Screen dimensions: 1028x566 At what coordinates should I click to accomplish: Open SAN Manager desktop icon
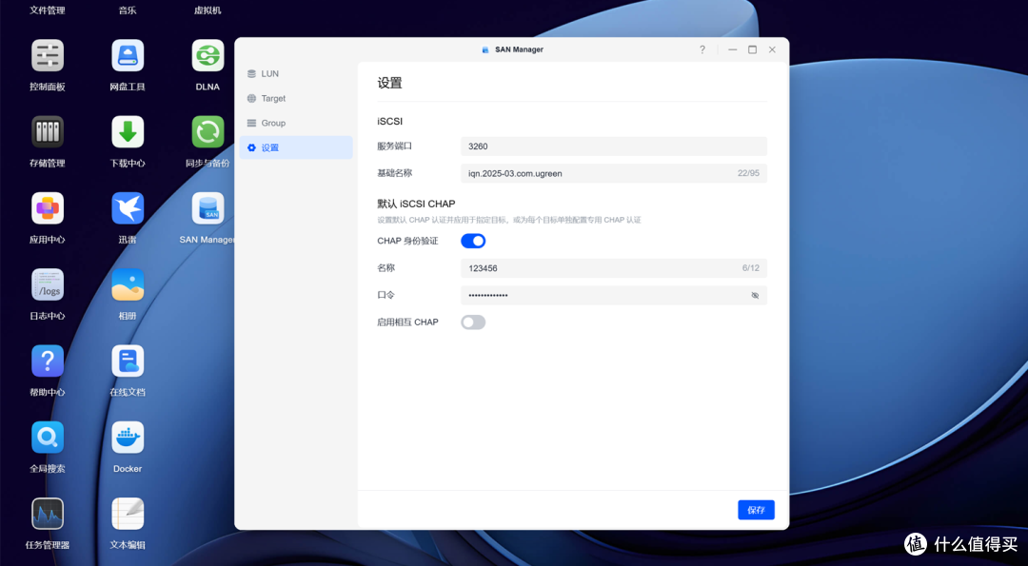(x=208, y=208)
